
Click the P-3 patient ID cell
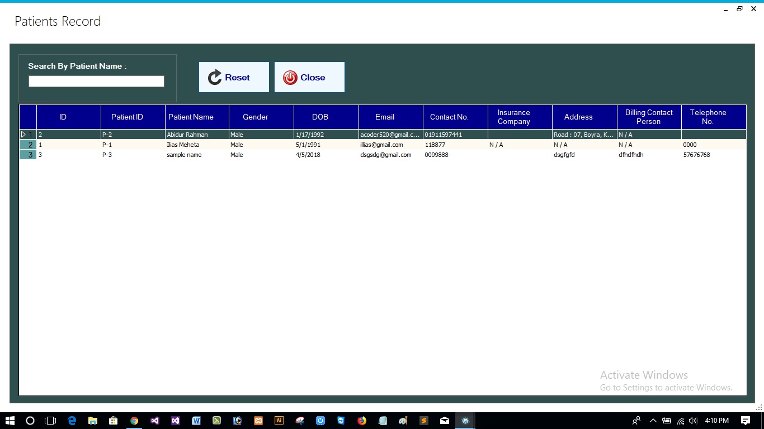(x=133, y=155)
